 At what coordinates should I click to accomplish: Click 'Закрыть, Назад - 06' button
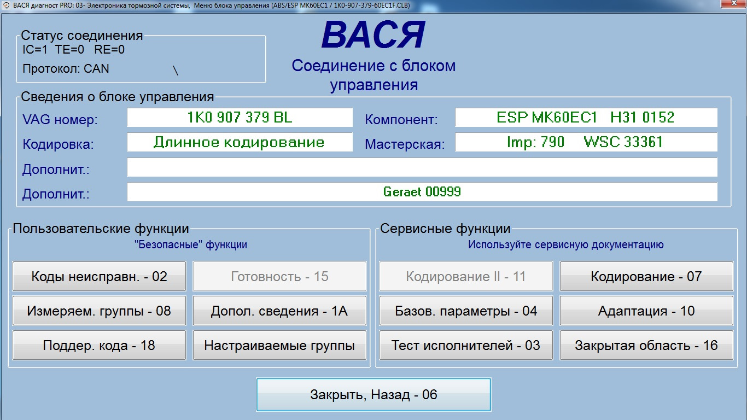coord(373,394)
